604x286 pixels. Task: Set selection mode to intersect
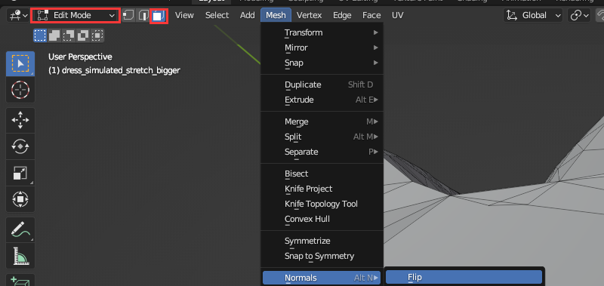coord(97,35)
